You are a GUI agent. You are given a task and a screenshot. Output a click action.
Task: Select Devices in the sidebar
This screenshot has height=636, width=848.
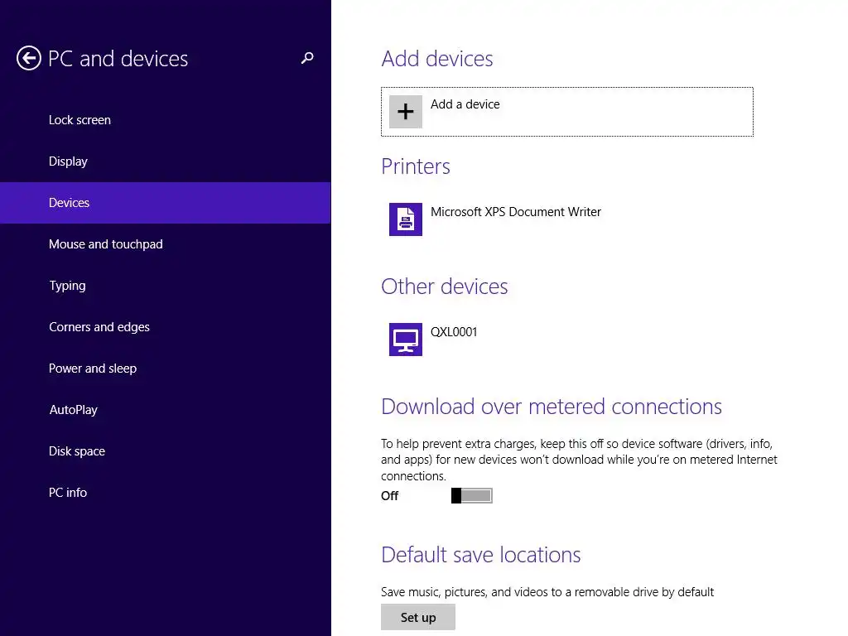pos(69,203)
